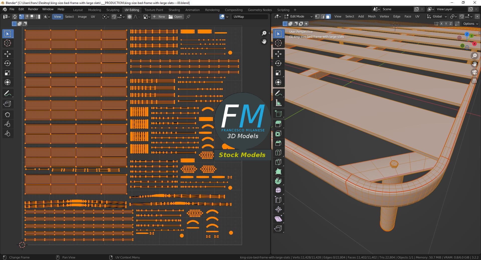Viewport: 481px width, 260px height.
Task: Select the Scale tool in the UV editor toolbar
Action: [x=8, y=73]
